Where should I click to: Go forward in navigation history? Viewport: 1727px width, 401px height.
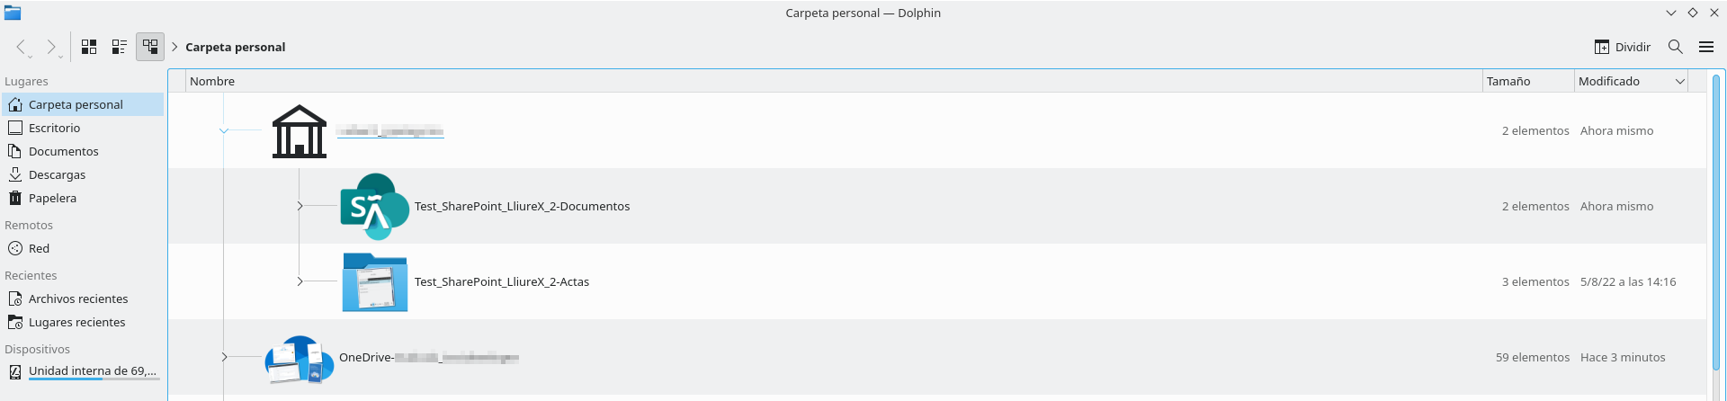pos(51,47)
